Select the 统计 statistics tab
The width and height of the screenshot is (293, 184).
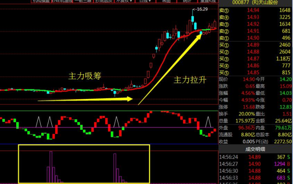(x=187, y=1)
